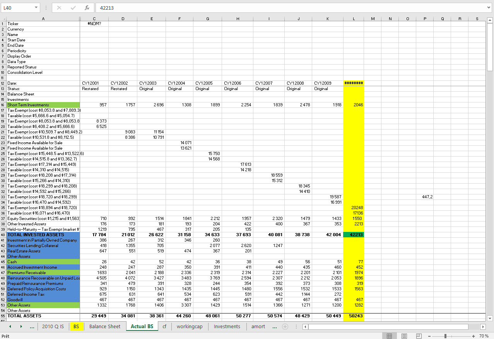Image resolution: width=494 pixels, height=339 pixels.
Task: Click the vertical scrollbar down arrow
Action: coord(489,318)
